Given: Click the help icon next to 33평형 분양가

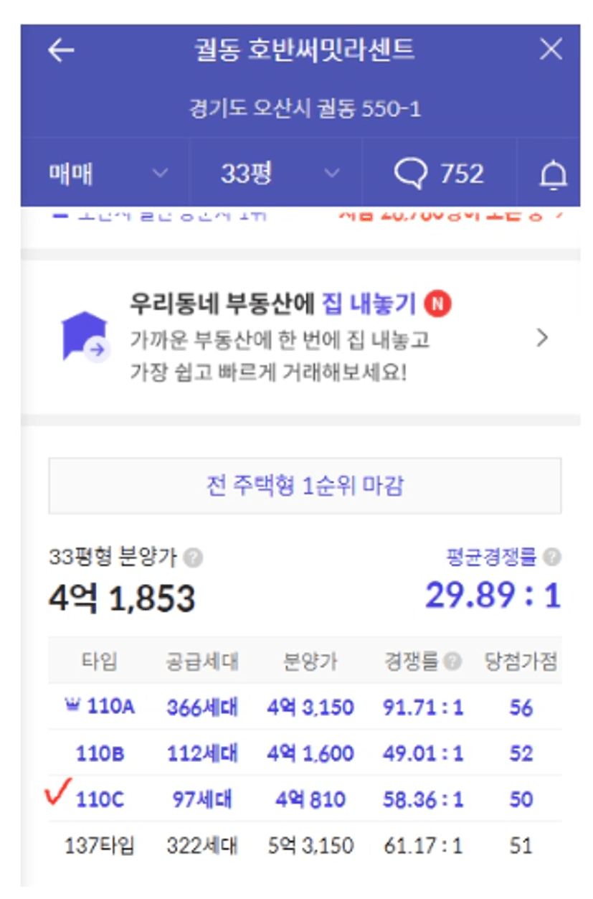Looking at the screenshot, I should point(193,557).
